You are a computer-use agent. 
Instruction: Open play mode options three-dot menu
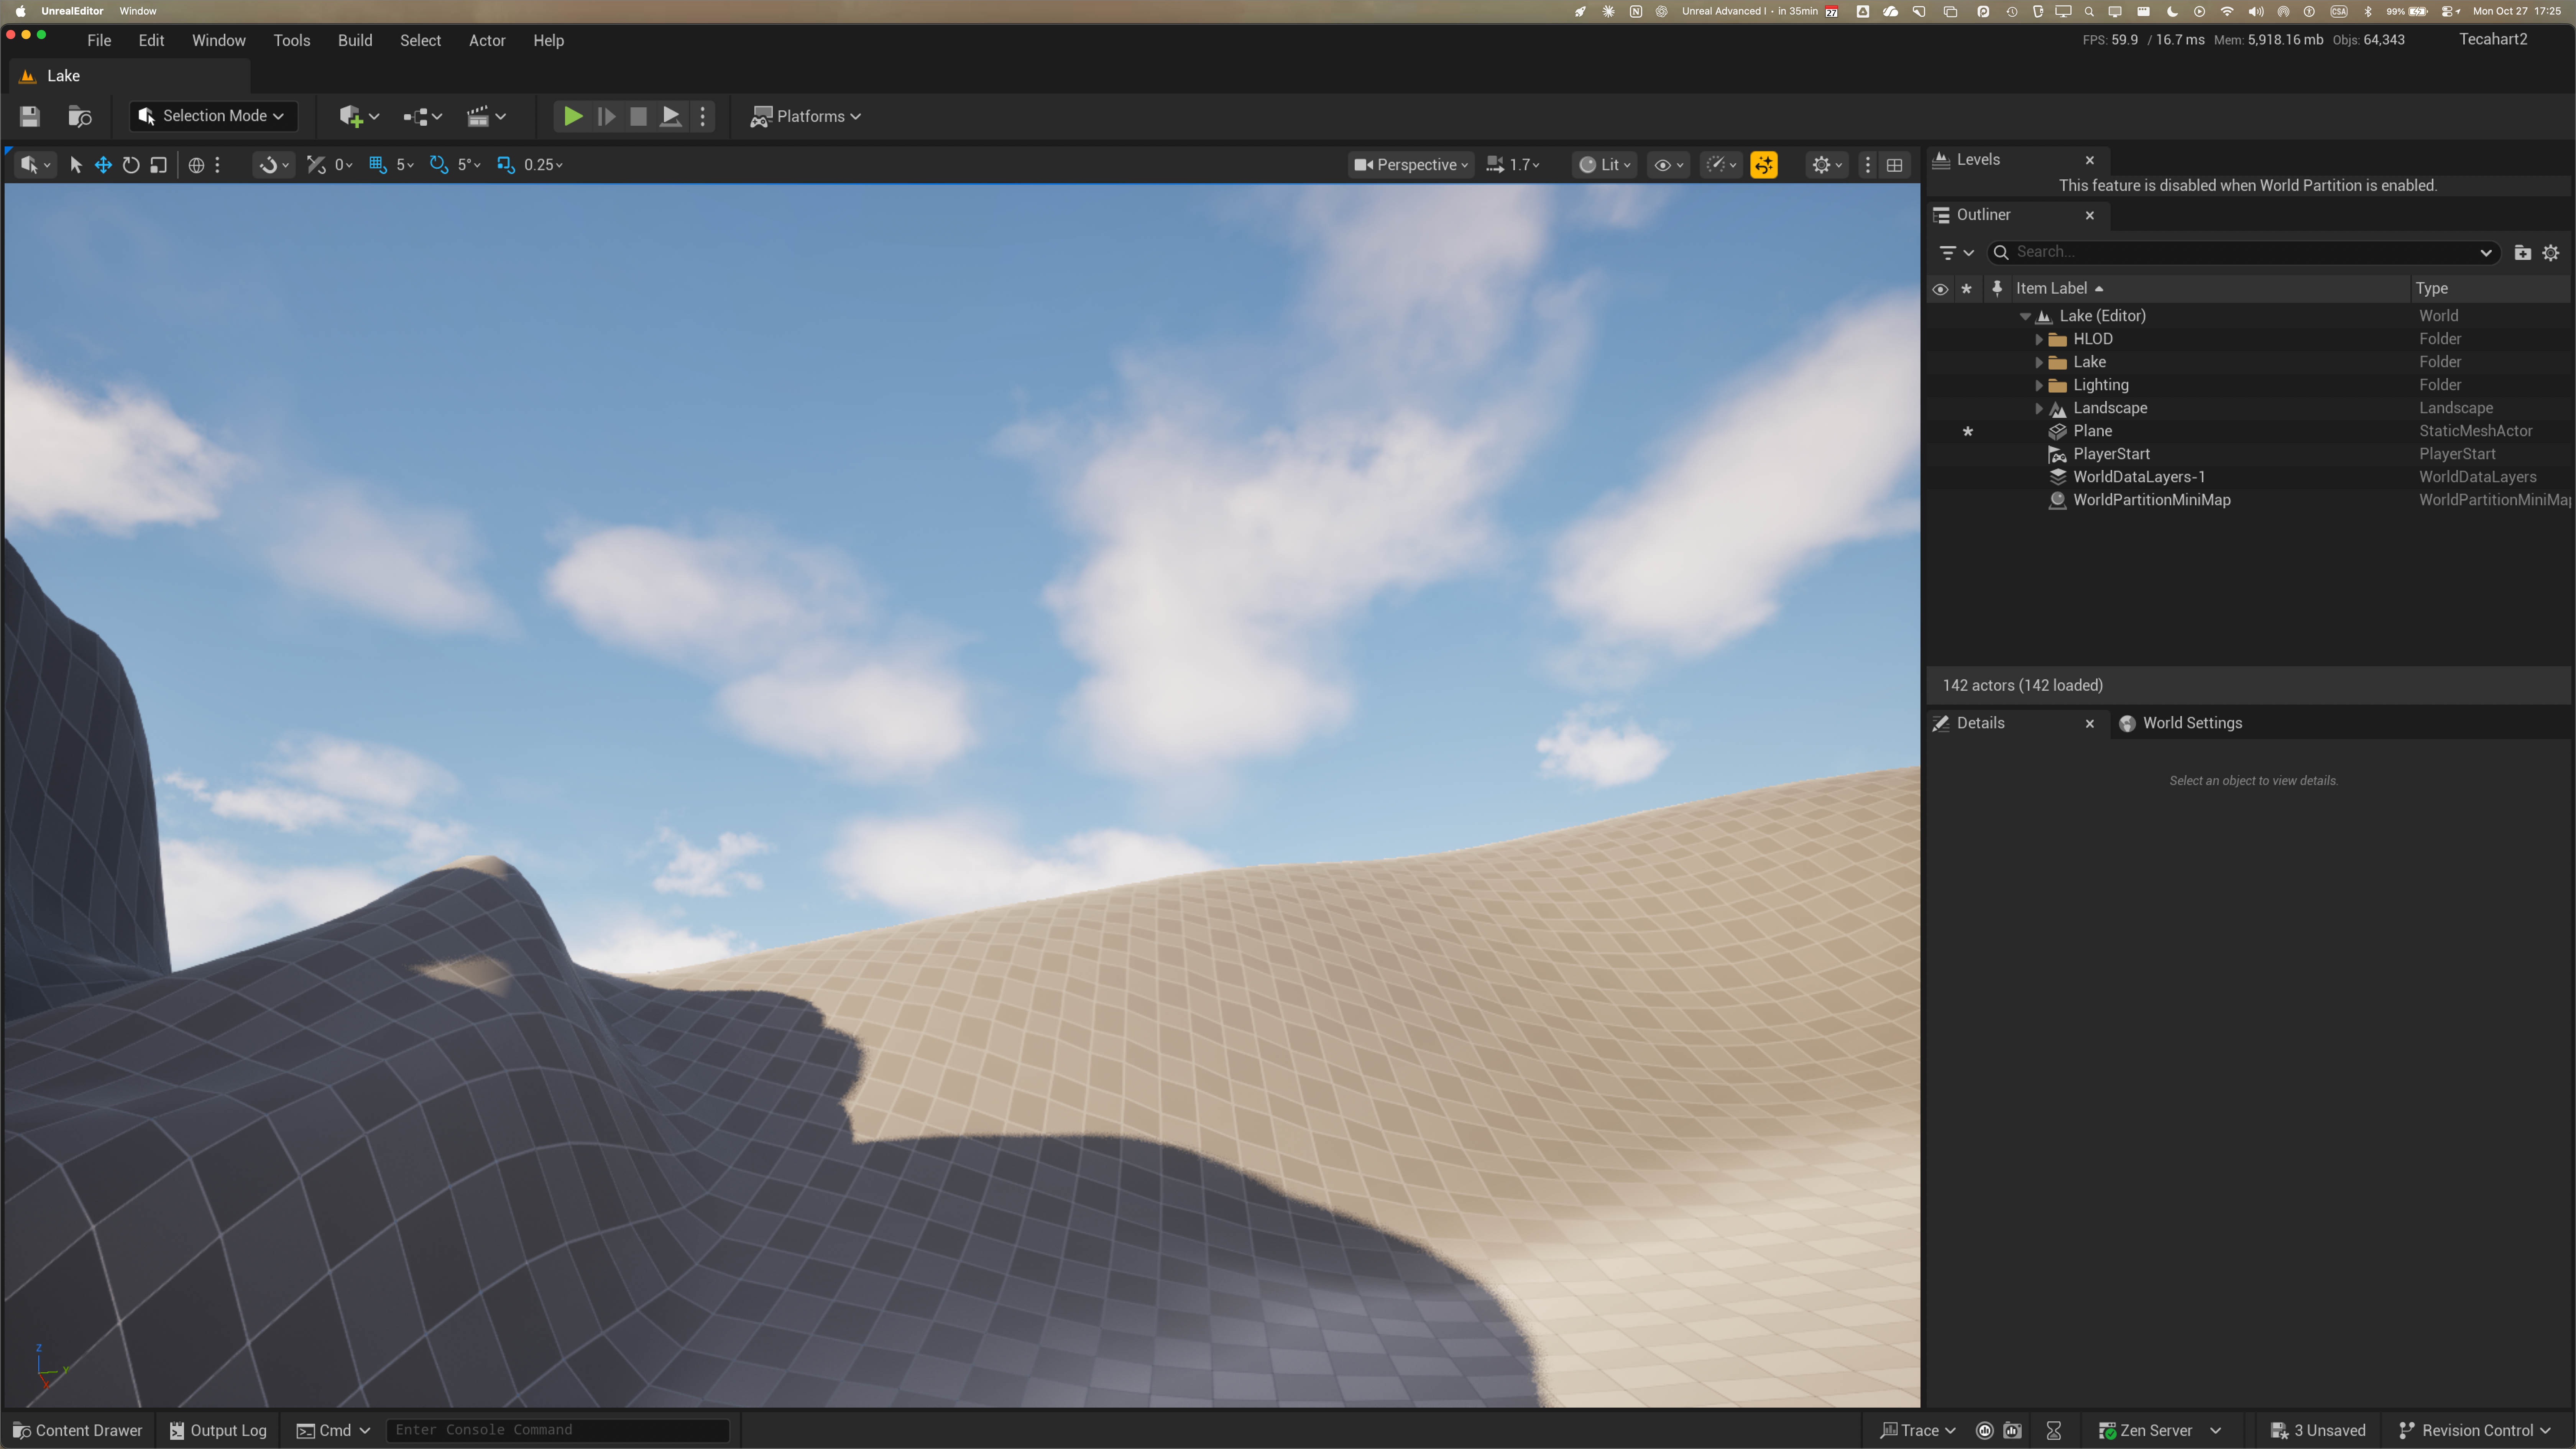coord(703,116)
